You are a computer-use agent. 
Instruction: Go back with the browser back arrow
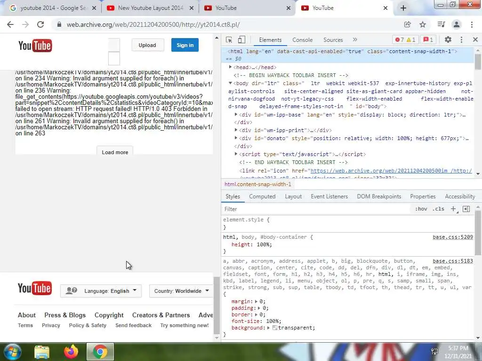tap(10, 24)
